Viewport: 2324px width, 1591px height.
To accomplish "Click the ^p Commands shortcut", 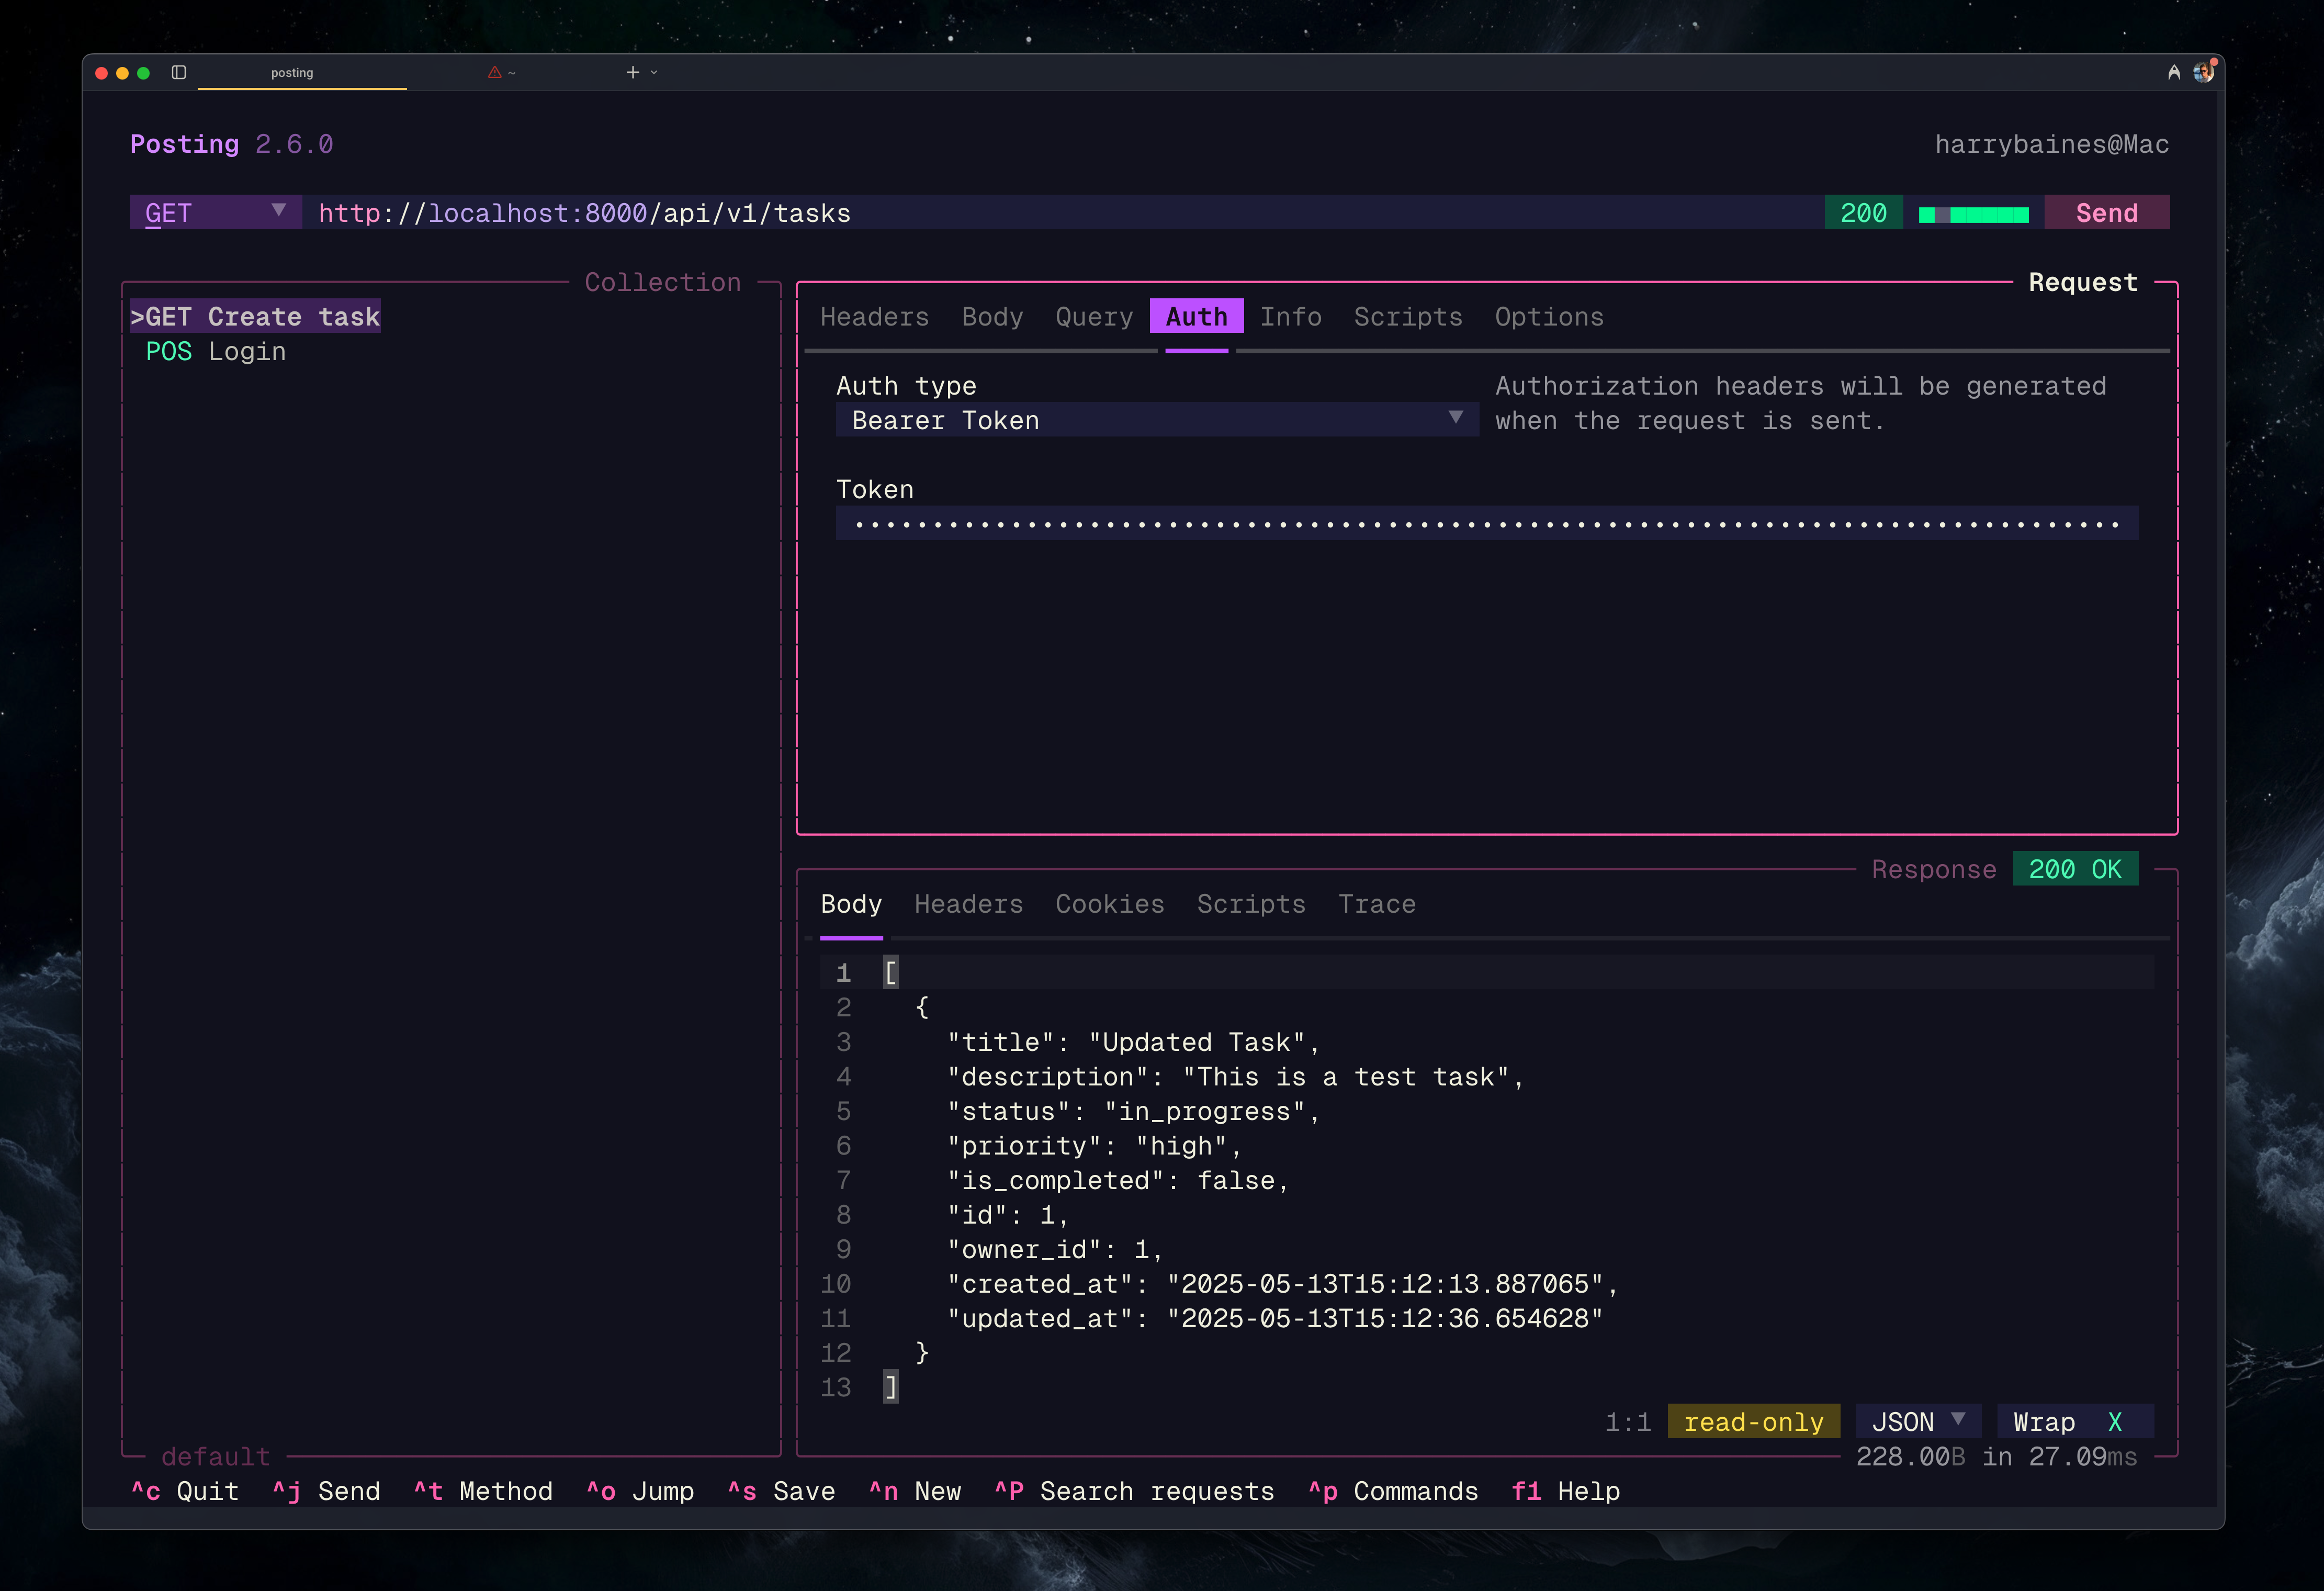I will (x=1393, y=1491).
